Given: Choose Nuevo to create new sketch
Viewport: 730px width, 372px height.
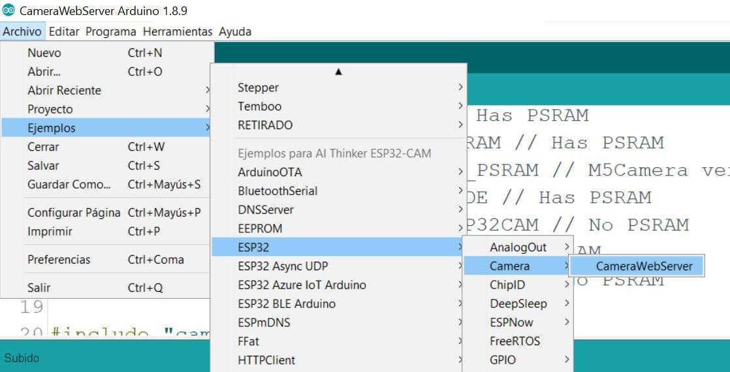Looking at the screenshot, I should tap(44, 53).
